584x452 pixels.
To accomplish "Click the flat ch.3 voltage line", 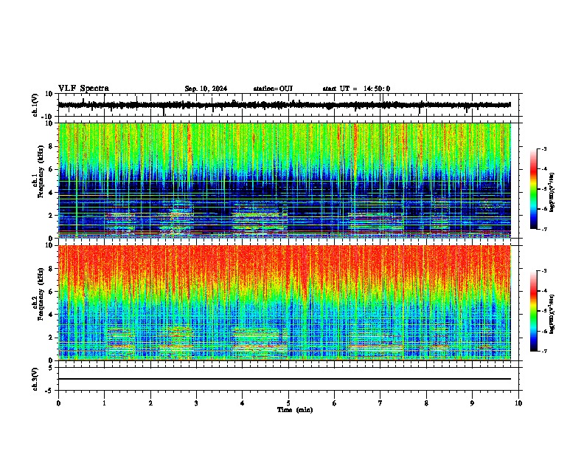I will pyautogui.click(x=285, y=379).
